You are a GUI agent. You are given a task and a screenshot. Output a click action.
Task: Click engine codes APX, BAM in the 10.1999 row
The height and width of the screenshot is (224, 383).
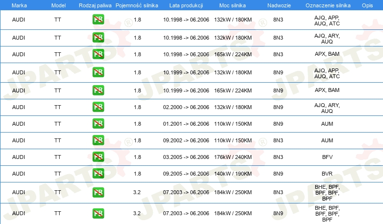coord(327,90)
